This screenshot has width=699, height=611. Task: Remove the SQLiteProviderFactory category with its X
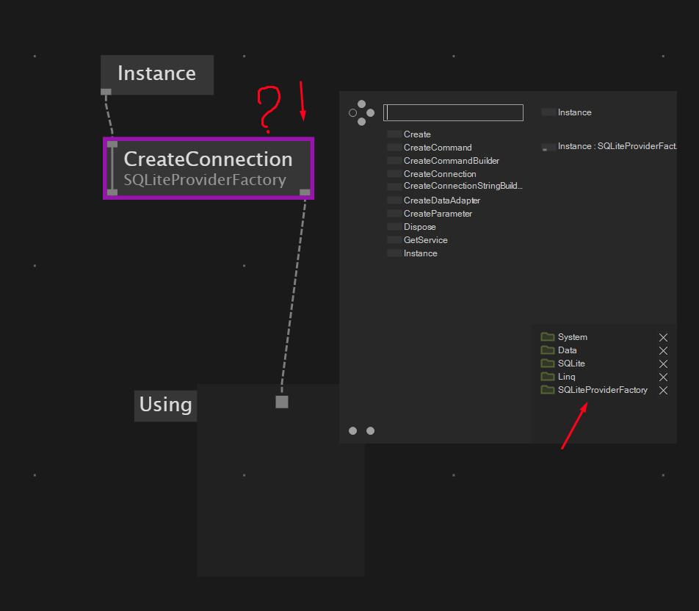tap(663, 390)
